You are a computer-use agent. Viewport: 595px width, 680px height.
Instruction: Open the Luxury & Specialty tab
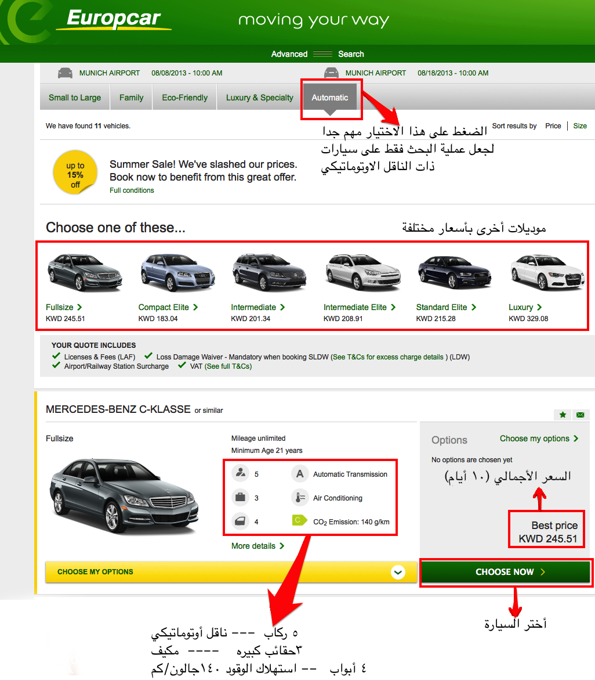pyautogui.click(x=259, y=98)
